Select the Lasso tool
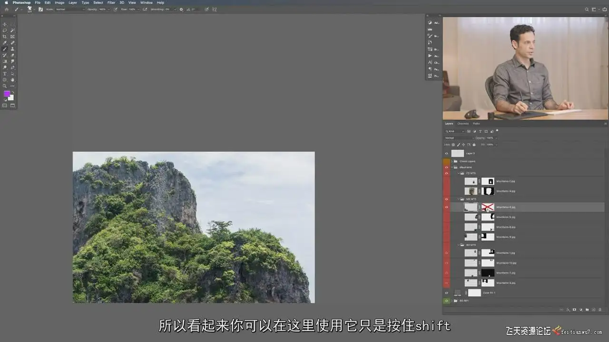 click(x=5, y=30)
